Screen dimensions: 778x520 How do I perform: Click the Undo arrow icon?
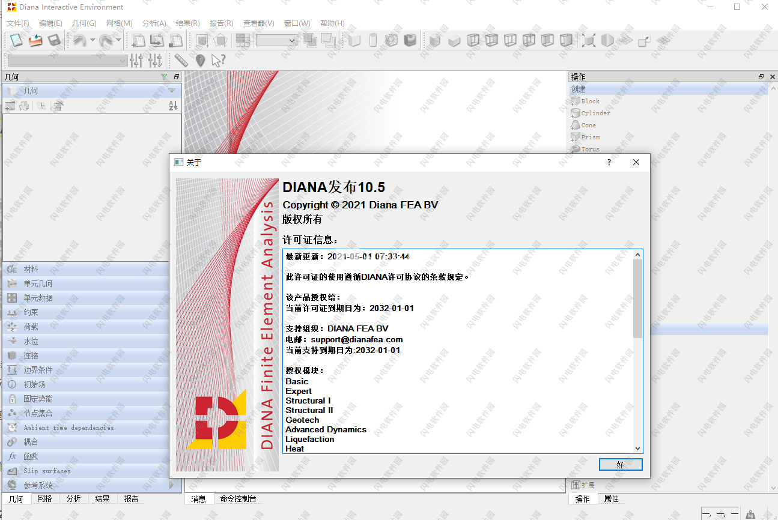point(80,40)
